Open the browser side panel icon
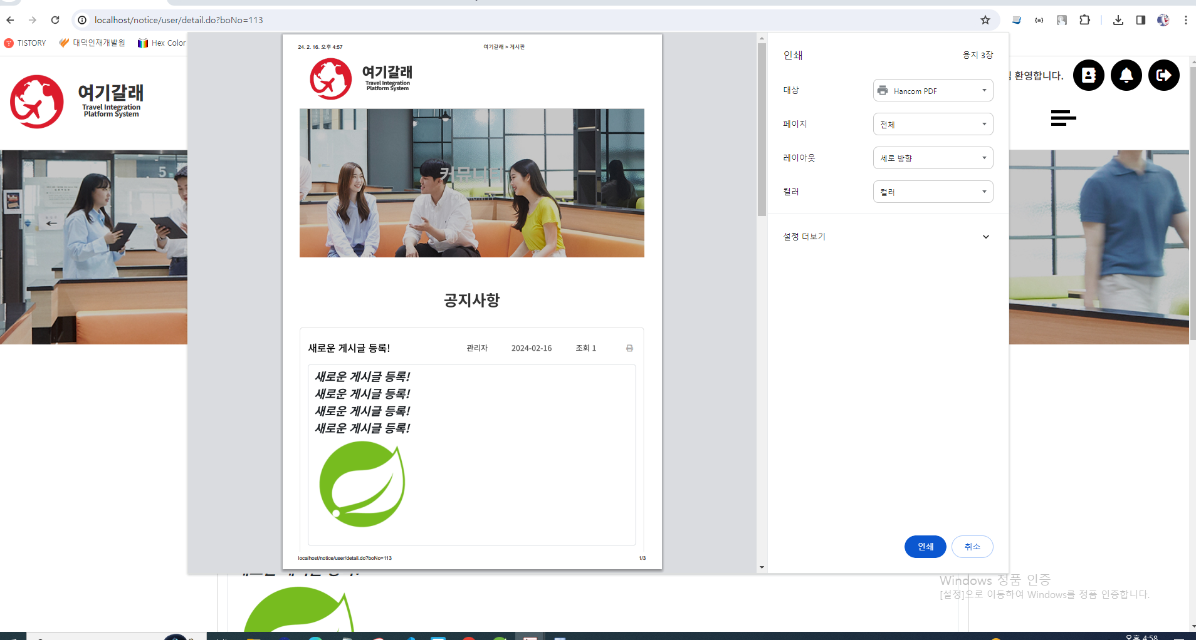The width and height of the screenshot is (1196, 640). (x=1141, y=20)
